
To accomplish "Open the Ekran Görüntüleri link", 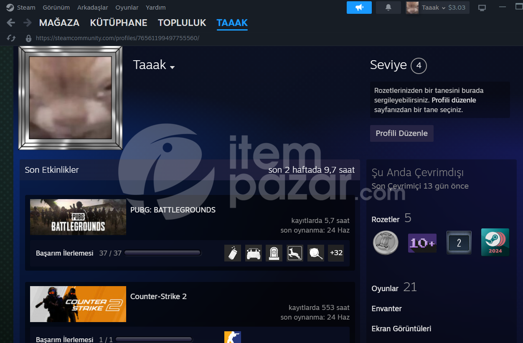I will [x=401, y=329].
